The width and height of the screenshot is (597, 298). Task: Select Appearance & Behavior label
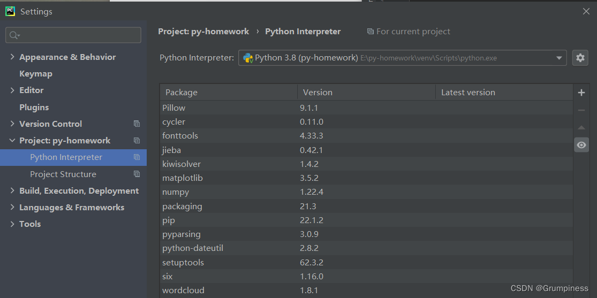click(x=67, y=57)
